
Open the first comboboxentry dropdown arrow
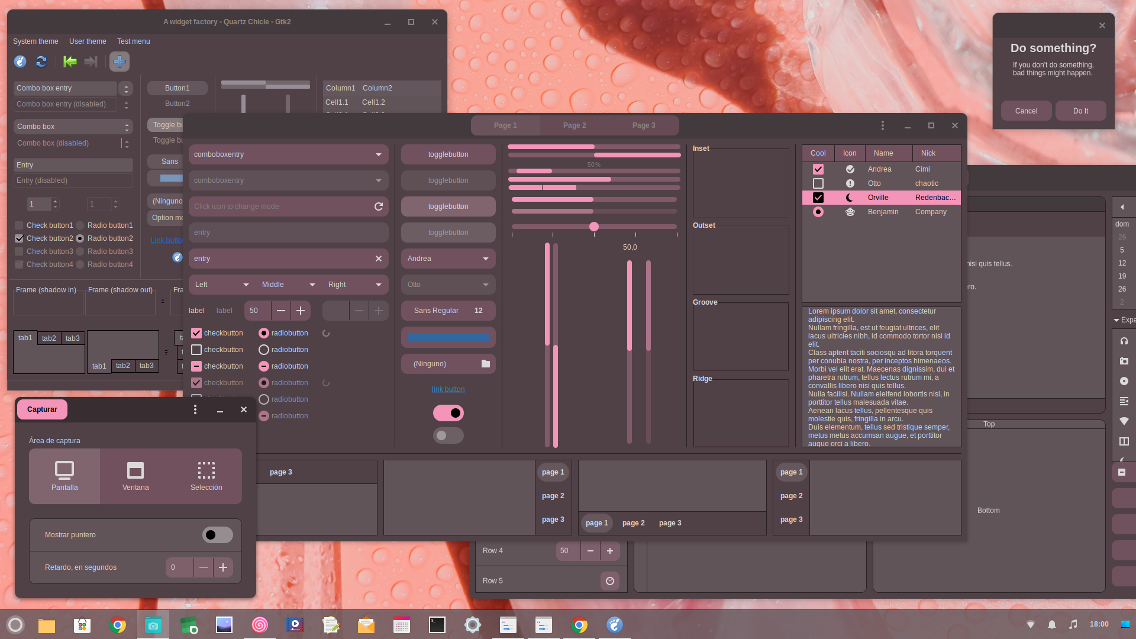tap(379, 154)
